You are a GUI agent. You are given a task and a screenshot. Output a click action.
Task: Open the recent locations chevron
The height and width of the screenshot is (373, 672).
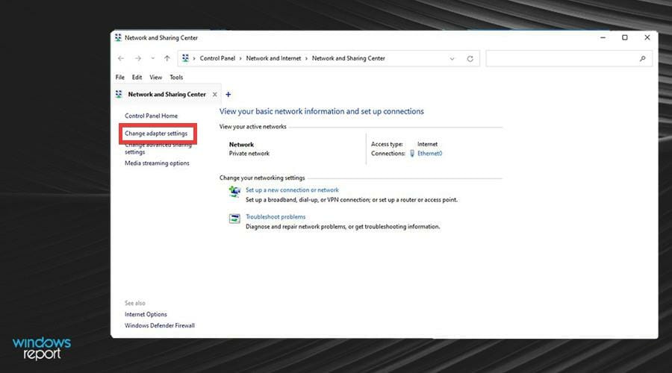coord(152,58)
